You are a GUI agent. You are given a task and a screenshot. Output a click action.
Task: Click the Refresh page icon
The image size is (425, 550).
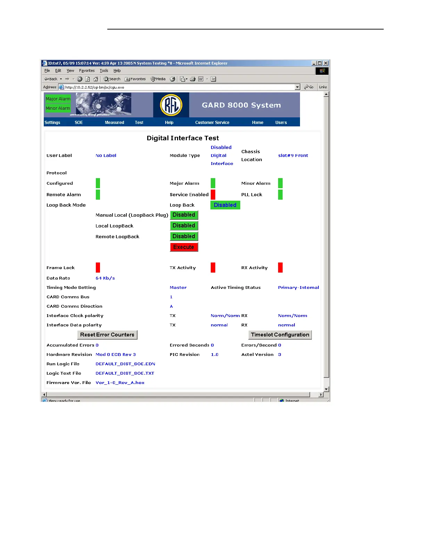(87, 79)
